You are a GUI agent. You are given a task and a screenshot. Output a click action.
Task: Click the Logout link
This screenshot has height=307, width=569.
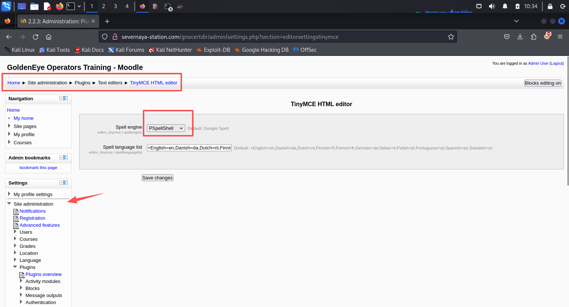[x=556, y=63]
